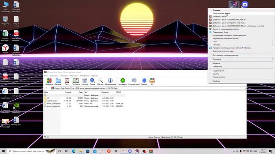Select the RADMIR LAUNCHER desktop shortcut icon

[234, 4]
